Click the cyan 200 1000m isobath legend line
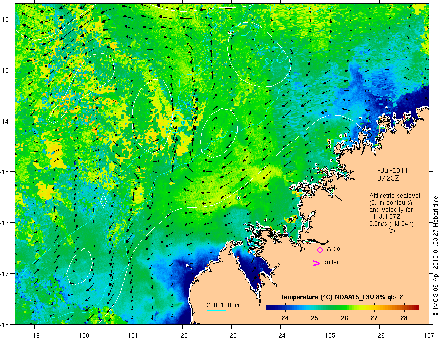Viewport: 439px width, 339px height. (216, 310)
